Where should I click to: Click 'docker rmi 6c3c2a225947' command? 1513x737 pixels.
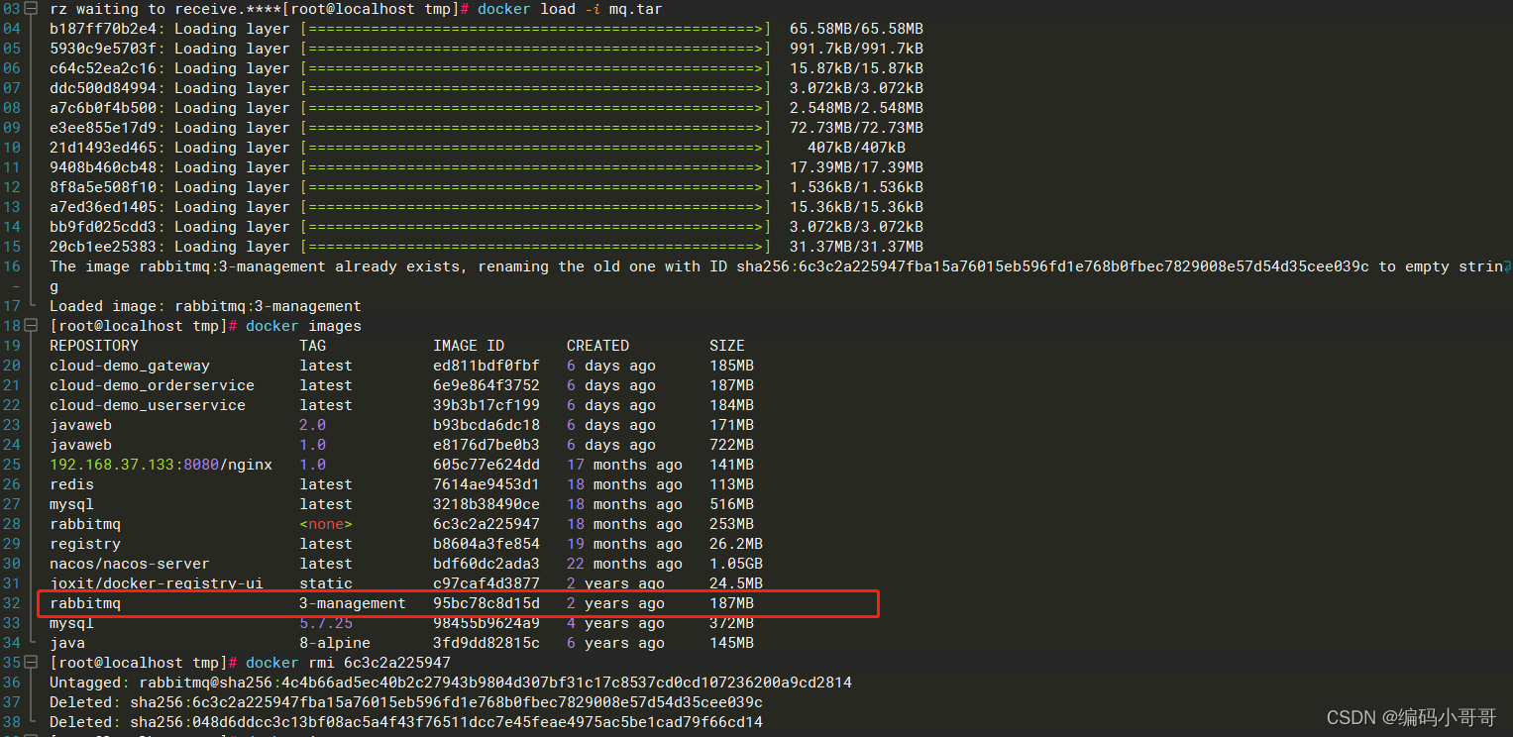(x=348, y=663)
